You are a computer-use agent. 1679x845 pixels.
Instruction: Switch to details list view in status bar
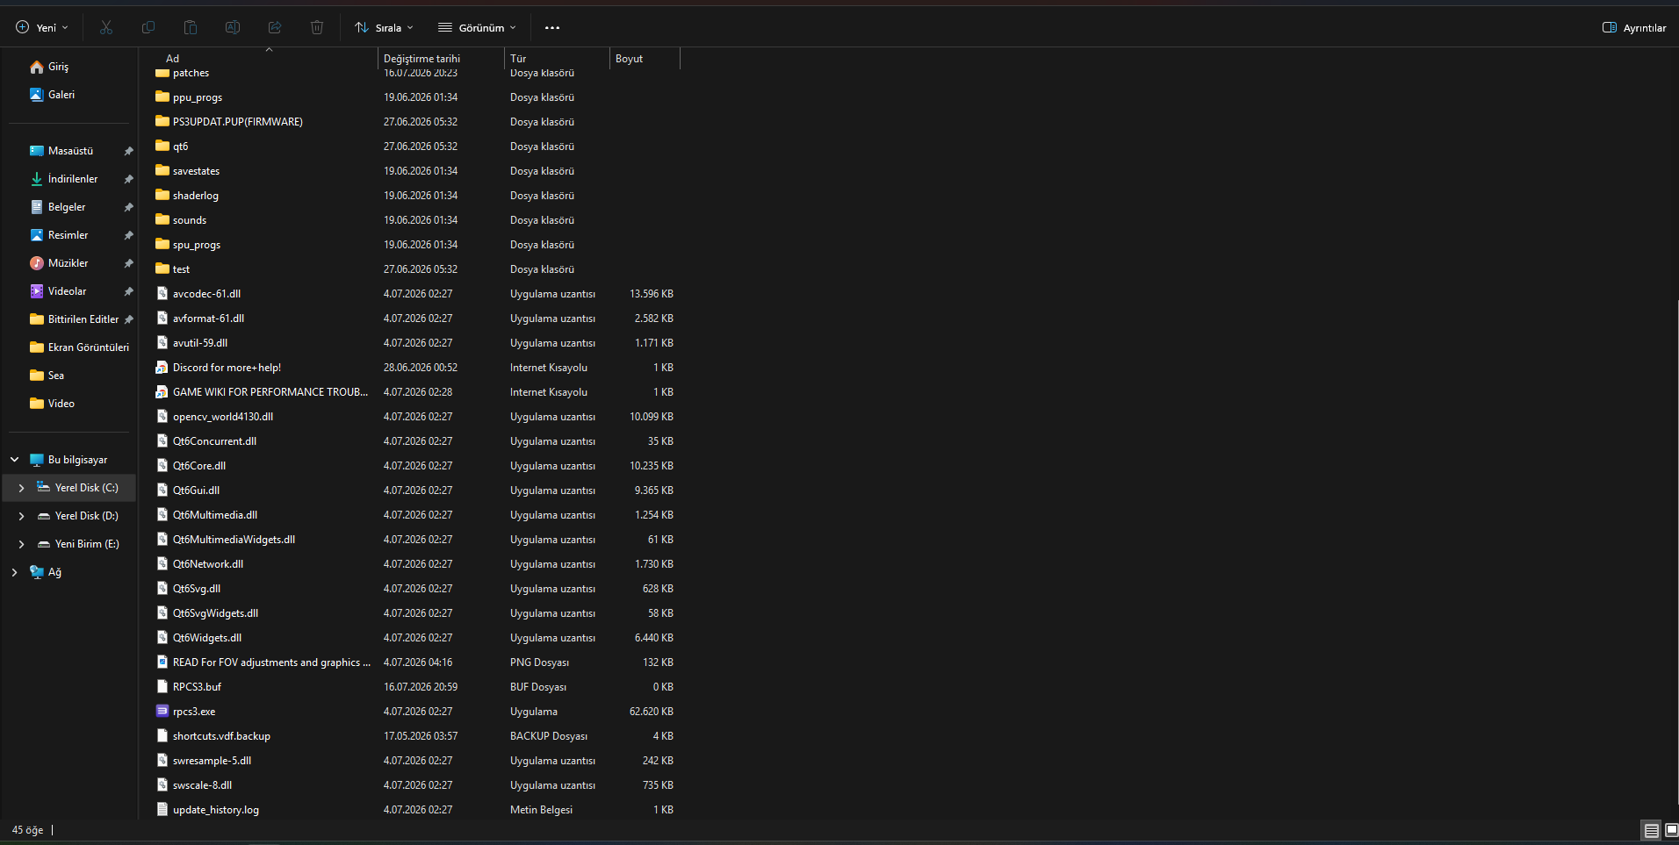(1652, 830)
